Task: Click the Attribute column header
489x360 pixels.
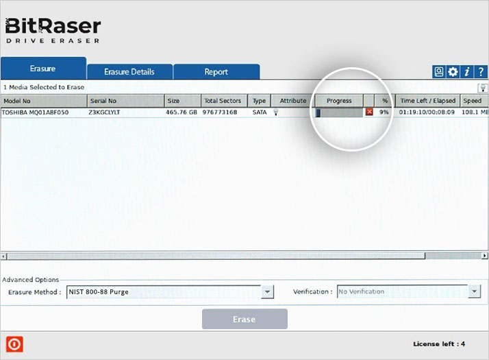Action: click(x=293, y=101)
